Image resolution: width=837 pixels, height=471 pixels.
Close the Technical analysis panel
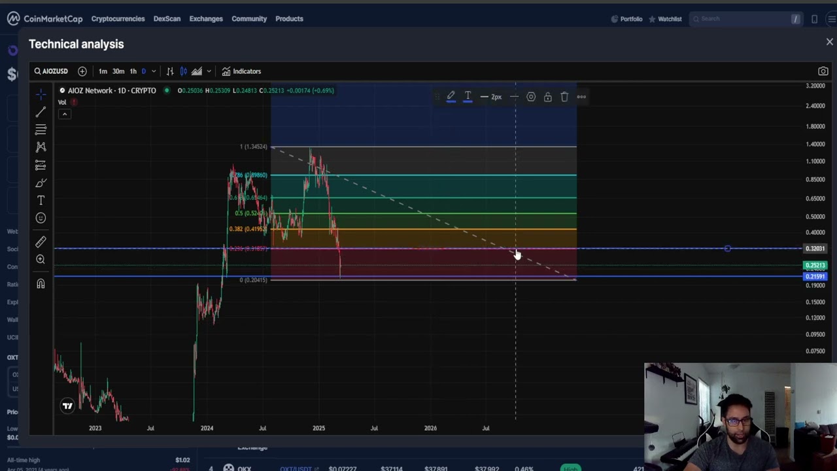(x=829, y=42)
